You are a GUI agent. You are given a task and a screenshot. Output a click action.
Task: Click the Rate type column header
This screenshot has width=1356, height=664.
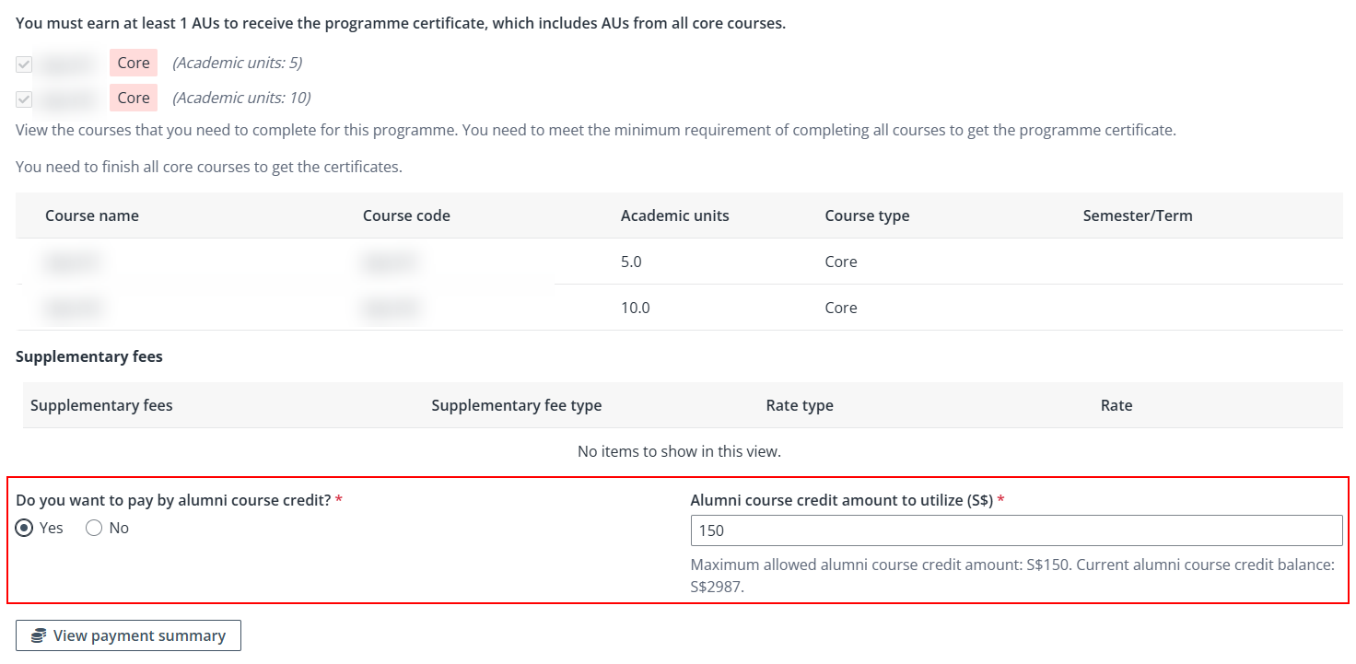pos(800,405)
